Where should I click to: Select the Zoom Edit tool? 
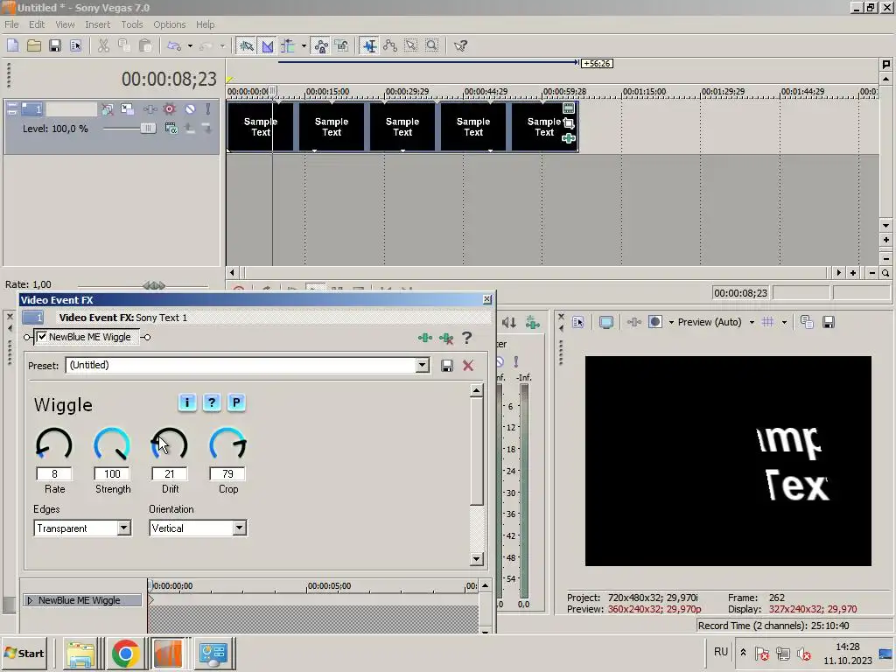432,45
